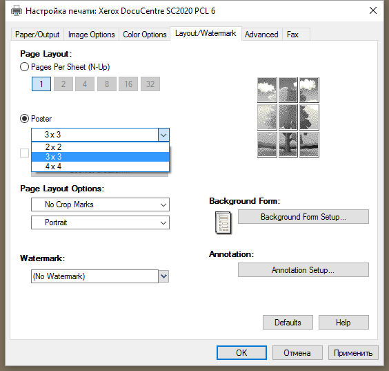
Task: Pick the 3 x 3 poster option
Action: (x=101, y=157)
